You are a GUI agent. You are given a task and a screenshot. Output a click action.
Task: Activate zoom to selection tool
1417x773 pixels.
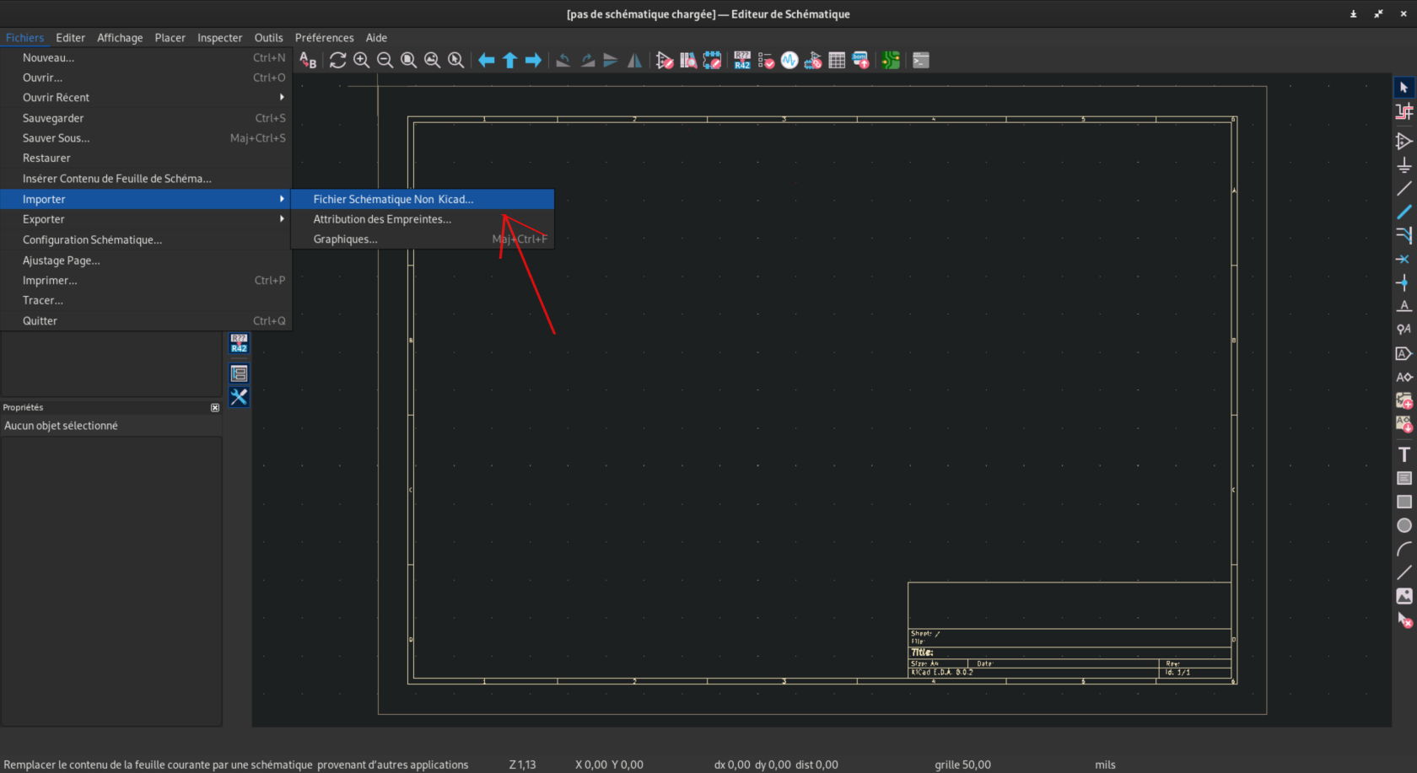click(456, 61)
